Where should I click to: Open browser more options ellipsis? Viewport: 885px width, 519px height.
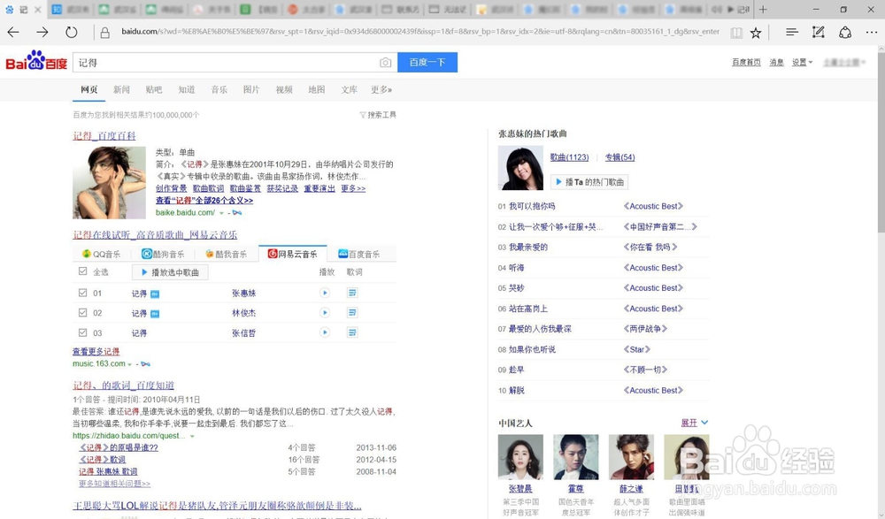(x=872, y=32)
